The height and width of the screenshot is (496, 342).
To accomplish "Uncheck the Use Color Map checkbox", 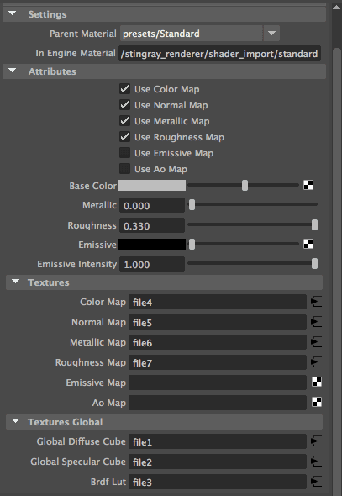I will point(124,89).
